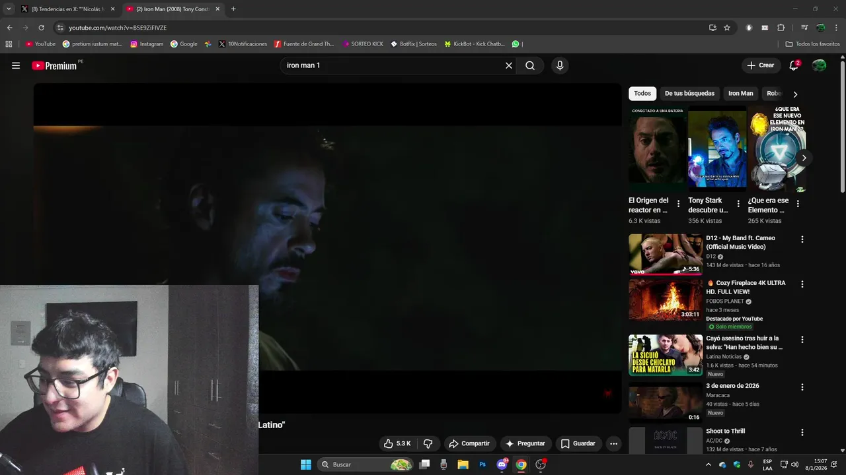
Task: Show next filter chips with arrow
Action: point(795,94)
